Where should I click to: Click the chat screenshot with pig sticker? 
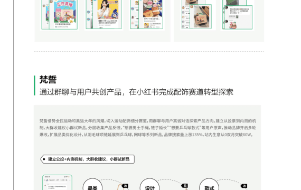[x=238, y=17]
